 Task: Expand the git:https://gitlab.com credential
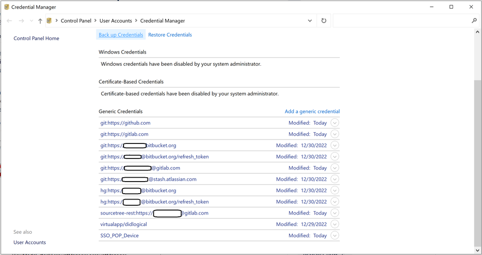click(x=335, y=134)
